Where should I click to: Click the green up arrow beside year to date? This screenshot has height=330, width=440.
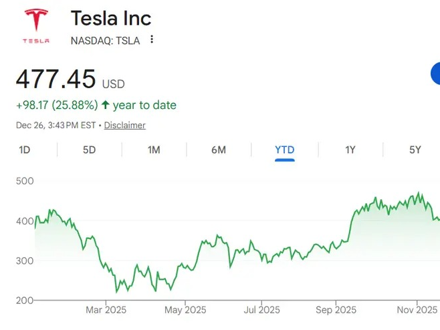tap(105, 105)
